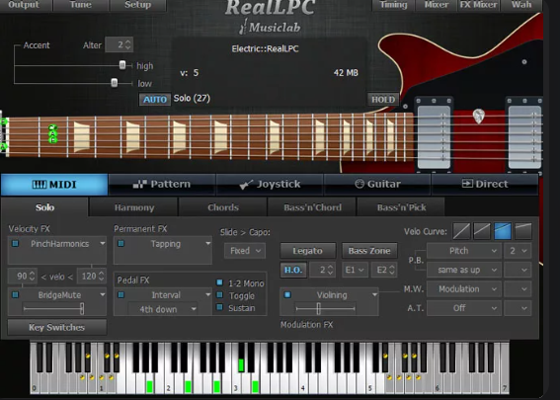
Task: Open the 'same as up' P.B. dropdown
Action: pos(463,270)
